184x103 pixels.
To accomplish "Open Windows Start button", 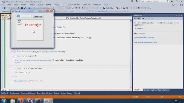I will point(4,101).
